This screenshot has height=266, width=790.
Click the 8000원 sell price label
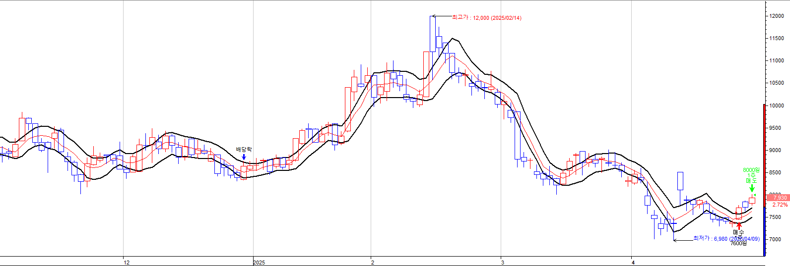point(751,170)
